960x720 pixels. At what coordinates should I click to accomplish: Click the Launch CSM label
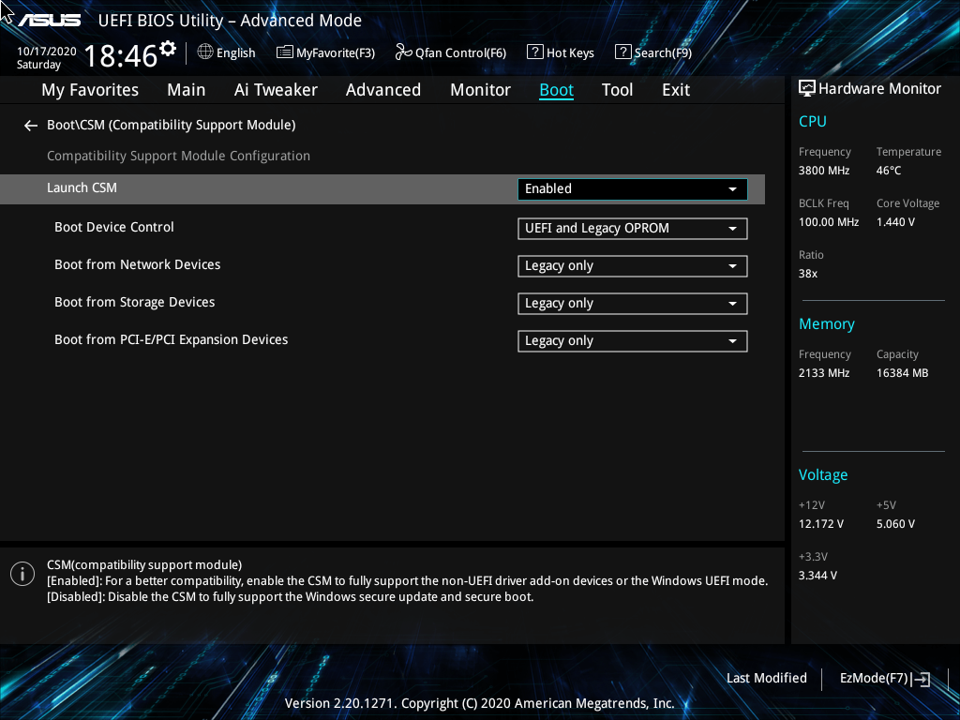click(82, 187)
